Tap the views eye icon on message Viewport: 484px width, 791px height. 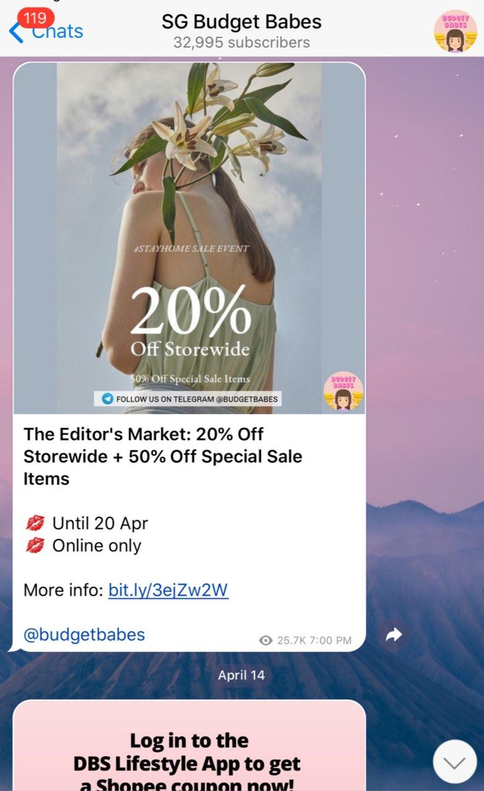[266, 641]
